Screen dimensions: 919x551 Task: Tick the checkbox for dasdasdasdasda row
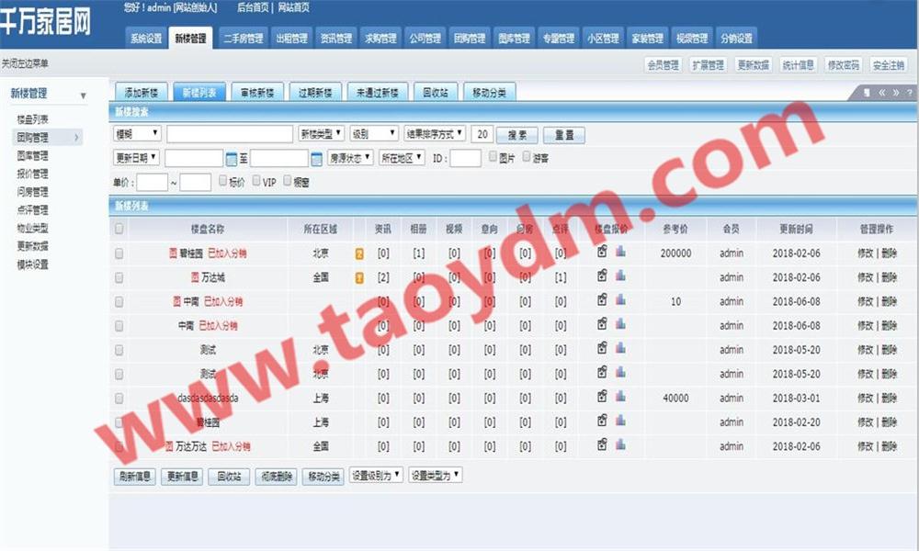(119, 399)
